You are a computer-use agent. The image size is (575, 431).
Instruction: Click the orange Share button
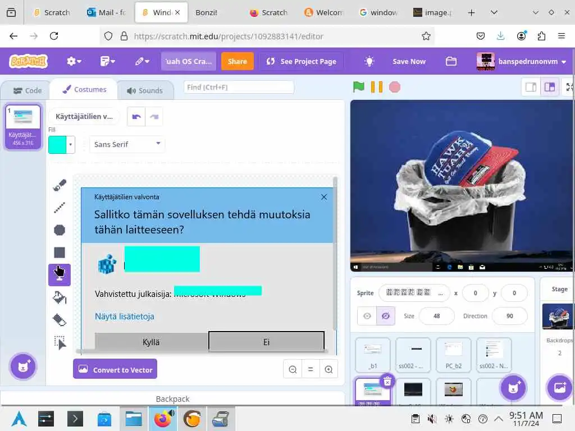238,61
